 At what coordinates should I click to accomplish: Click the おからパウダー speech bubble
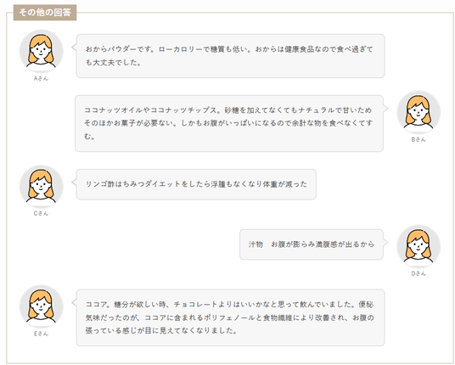230,56
